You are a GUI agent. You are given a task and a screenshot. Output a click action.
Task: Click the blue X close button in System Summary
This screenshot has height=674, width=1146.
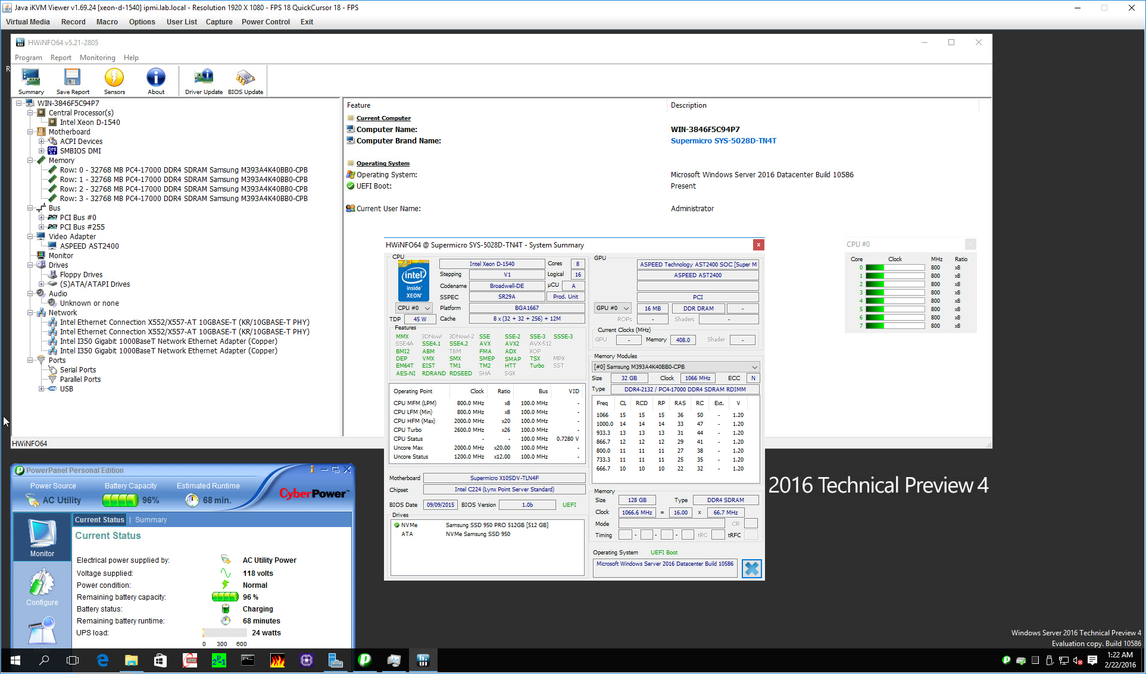click(x=751, y=569)
